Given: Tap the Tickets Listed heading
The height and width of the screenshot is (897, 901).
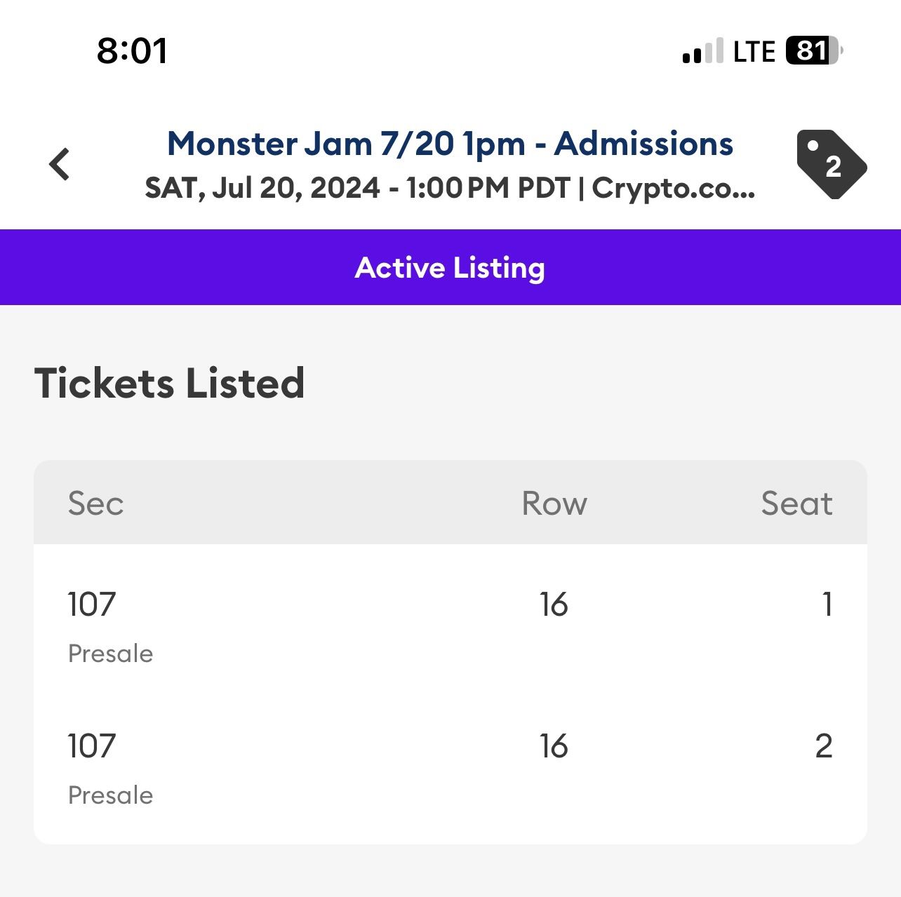Looking at the screenshot, I should 169,383.
